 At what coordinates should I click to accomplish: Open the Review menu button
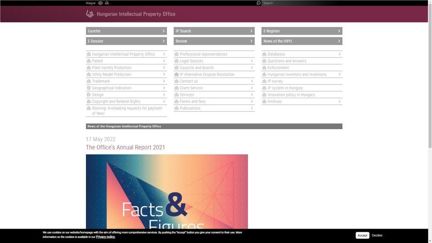tap(214, 41)
